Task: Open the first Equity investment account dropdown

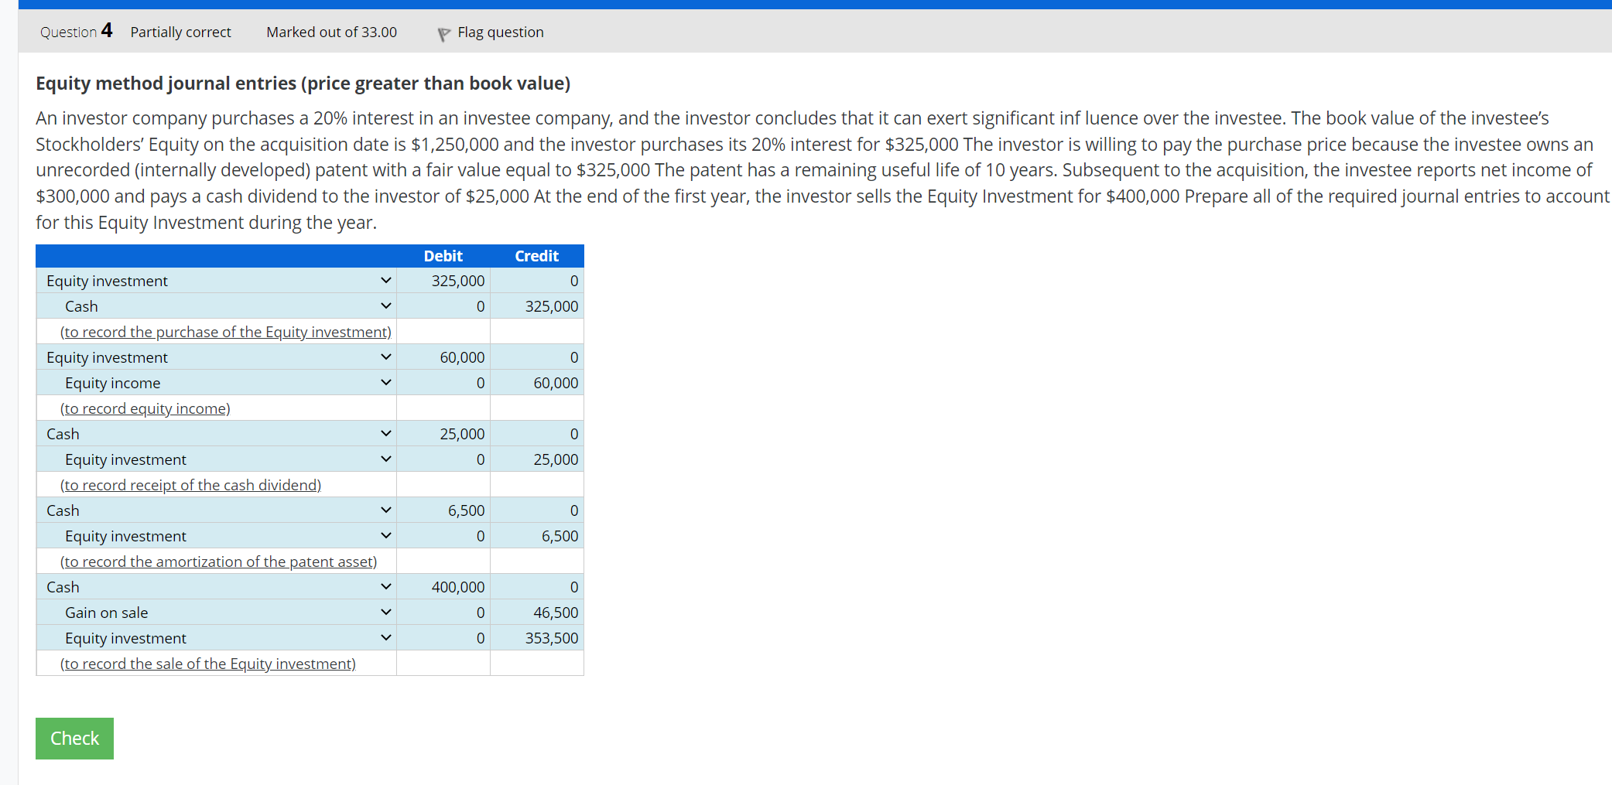Action: pyautogui.click(x=385, y=280)
